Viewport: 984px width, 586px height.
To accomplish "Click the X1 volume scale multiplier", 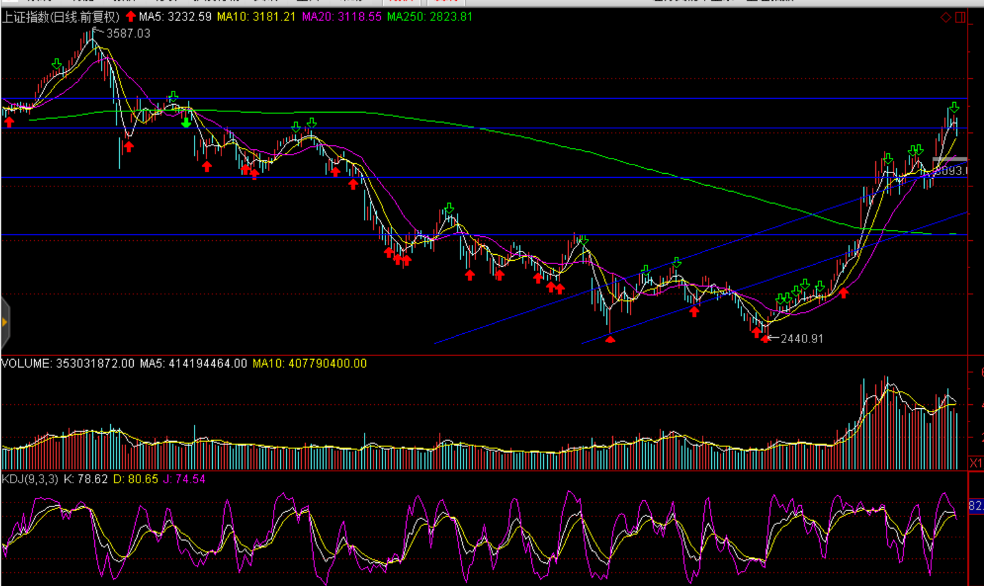I will click(976, 463).
